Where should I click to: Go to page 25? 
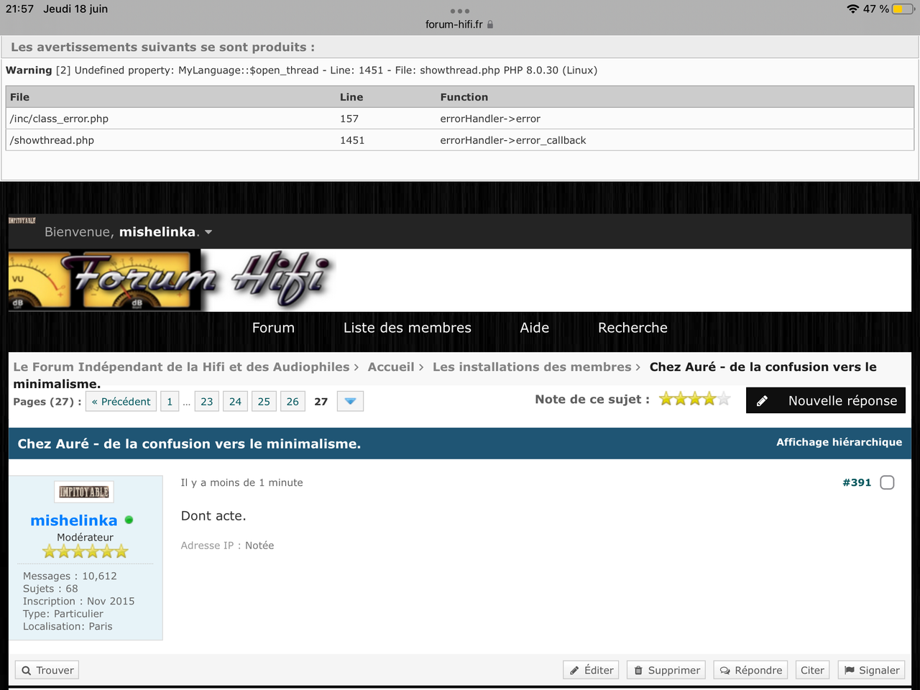[264, 401]
